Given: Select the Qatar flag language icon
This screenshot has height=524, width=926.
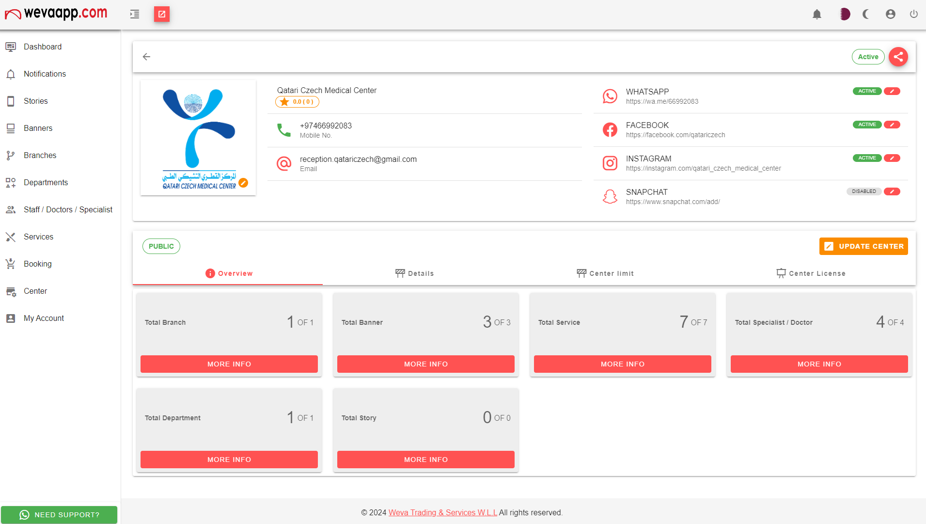Looking at the screenshot, I should [x=845, y=14].
